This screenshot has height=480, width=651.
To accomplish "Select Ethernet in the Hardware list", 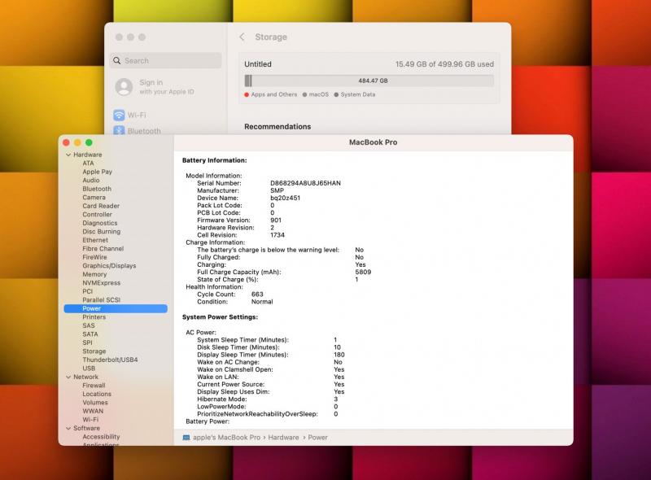I will click(95, 240).
